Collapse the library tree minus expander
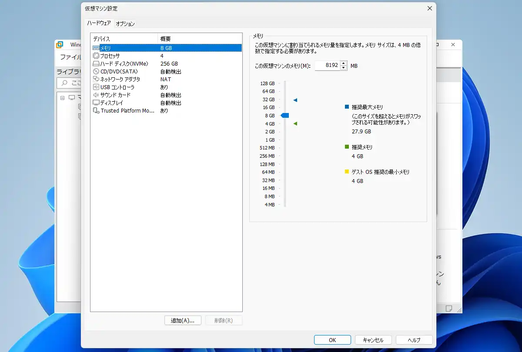This screenshot has width=522, height=352. click(x=63, y=98)
